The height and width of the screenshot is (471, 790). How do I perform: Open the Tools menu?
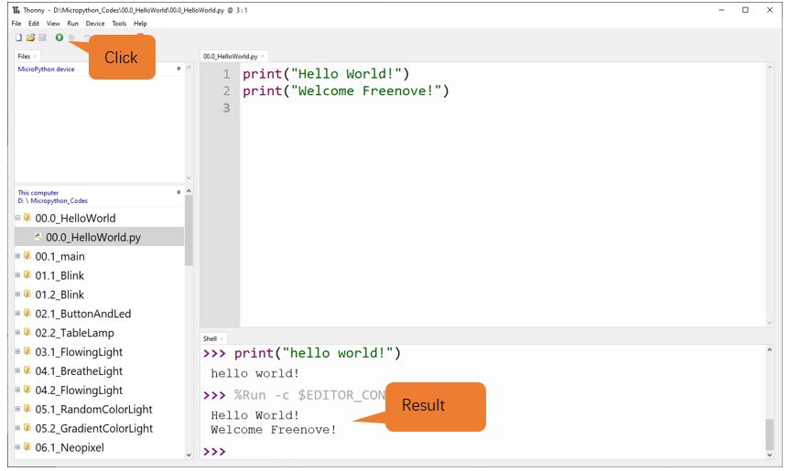coord(119,24)
